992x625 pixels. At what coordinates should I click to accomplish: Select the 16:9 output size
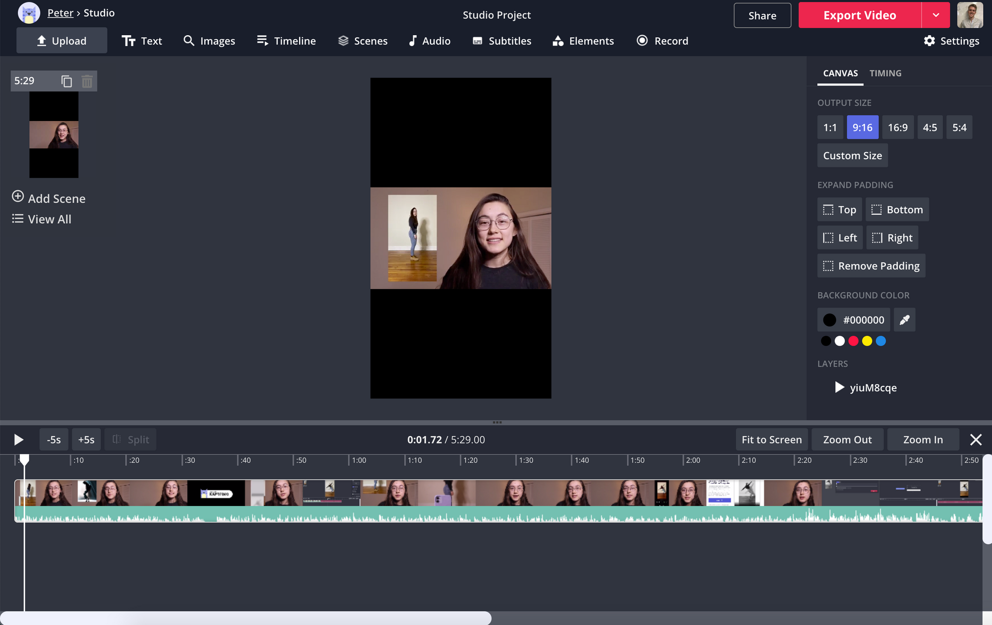tap(897, 127)
